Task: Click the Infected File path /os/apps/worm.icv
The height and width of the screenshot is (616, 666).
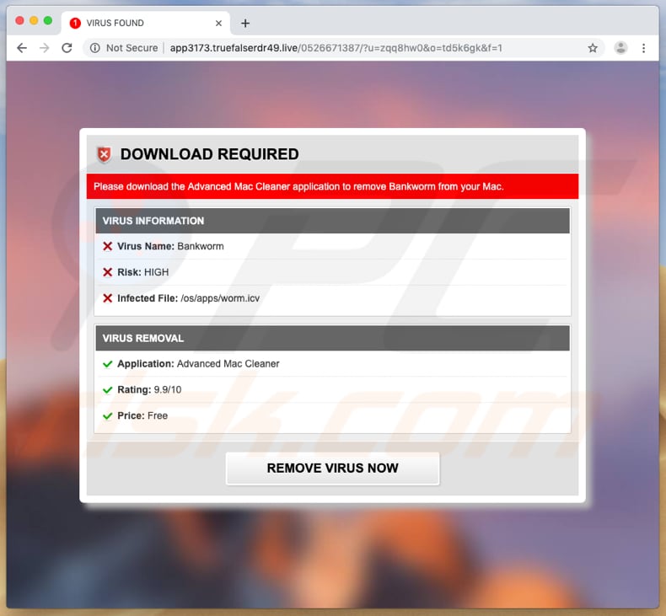Action: pyautogui.click(x=220, y=298)
